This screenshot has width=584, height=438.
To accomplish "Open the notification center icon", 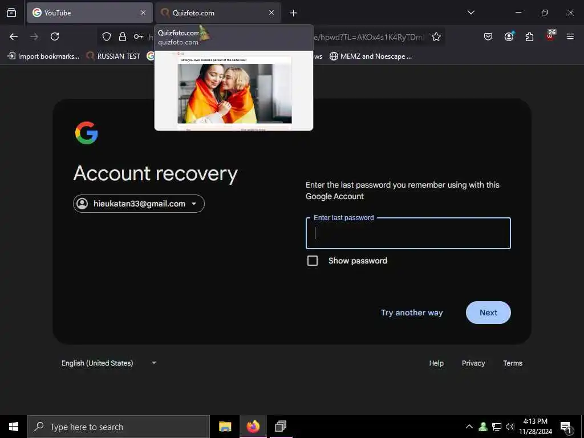I will click(x=566, y=427).
